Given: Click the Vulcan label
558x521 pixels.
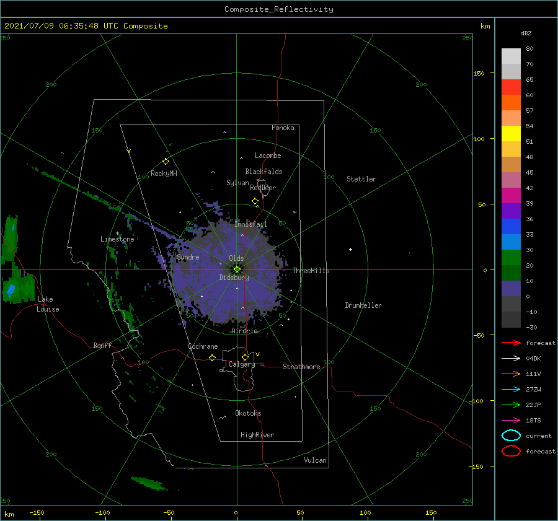Looking at the screenshot, I should pyautogui.click(x=316, y=460).
